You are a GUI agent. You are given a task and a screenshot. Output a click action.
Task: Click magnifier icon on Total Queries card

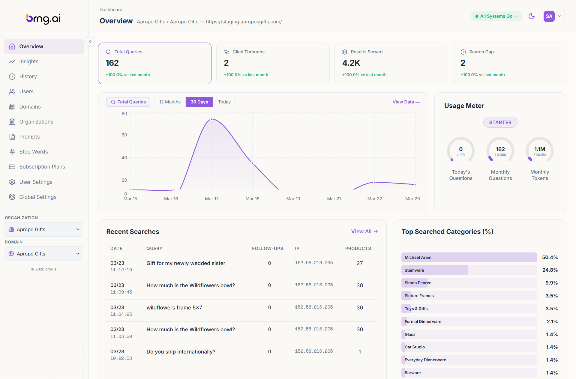click(x=108, y=52)
